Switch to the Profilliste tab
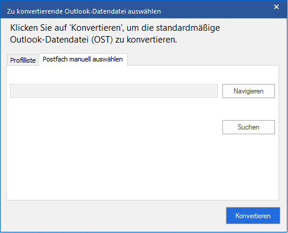The image size is (288, 233). [23, 60]
